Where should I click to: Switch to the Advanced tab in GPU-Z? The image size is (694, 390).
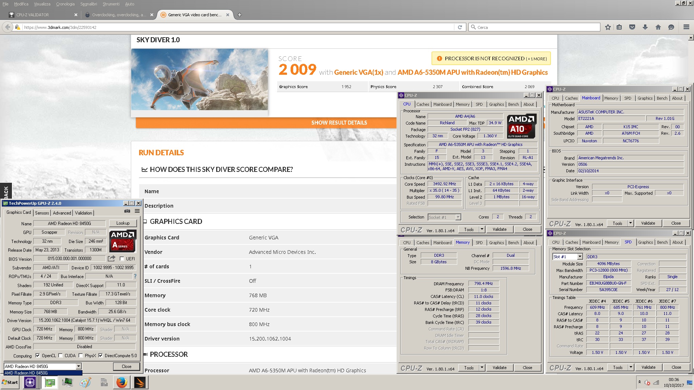[x=62, y=213]
